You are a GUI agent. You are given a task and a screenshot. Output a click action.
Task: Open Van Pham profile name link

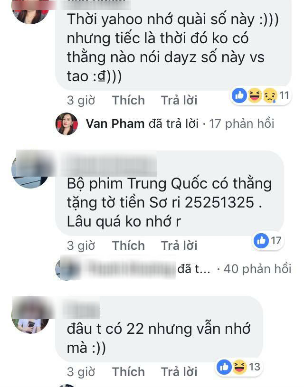tap(115, 123)
